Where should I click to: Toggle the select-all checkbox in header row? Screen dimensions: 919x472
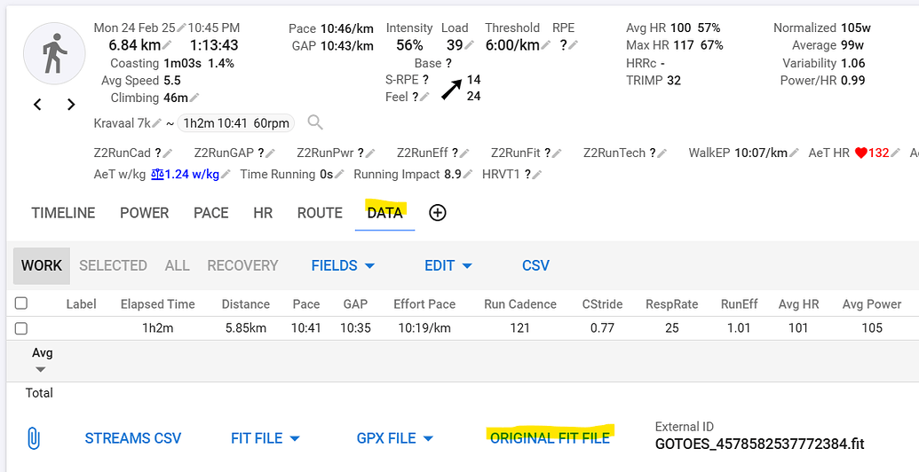pyautogui.click(x=21, y=303)
